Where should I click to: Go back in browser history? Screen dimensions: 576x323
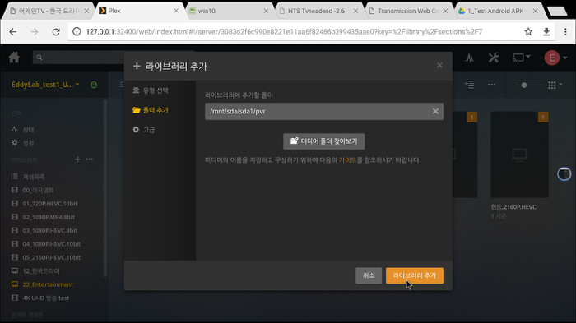[13, 32]
